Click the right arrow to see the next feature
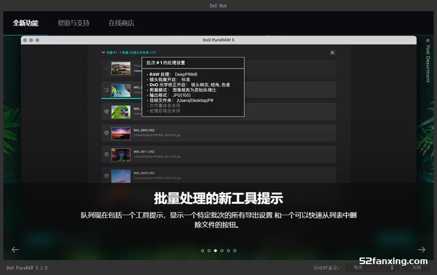 [422, 250]
